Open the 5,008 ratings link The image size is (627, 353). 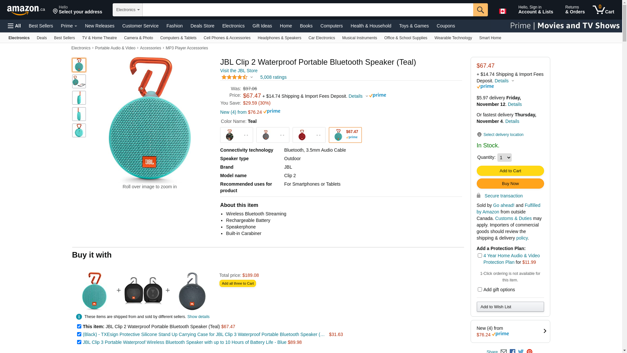(x=273, y=77)
